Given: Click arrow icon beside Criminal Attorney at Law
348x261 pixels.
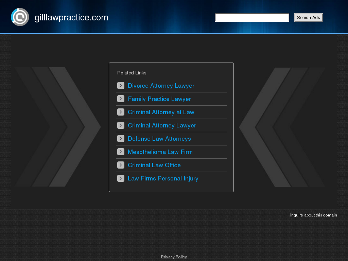Looking at the screenshot, I should pyautogui.click(x=121, y=112).
